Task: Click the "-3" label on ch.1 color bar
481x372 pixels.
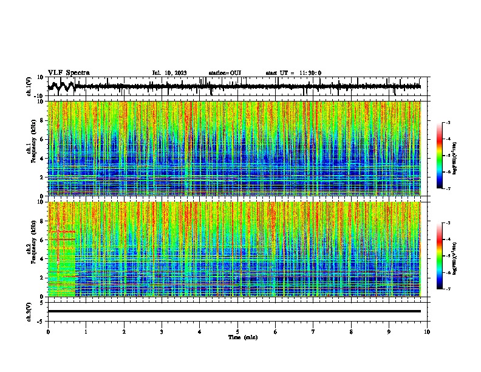Action: click(x=448, y=122)
